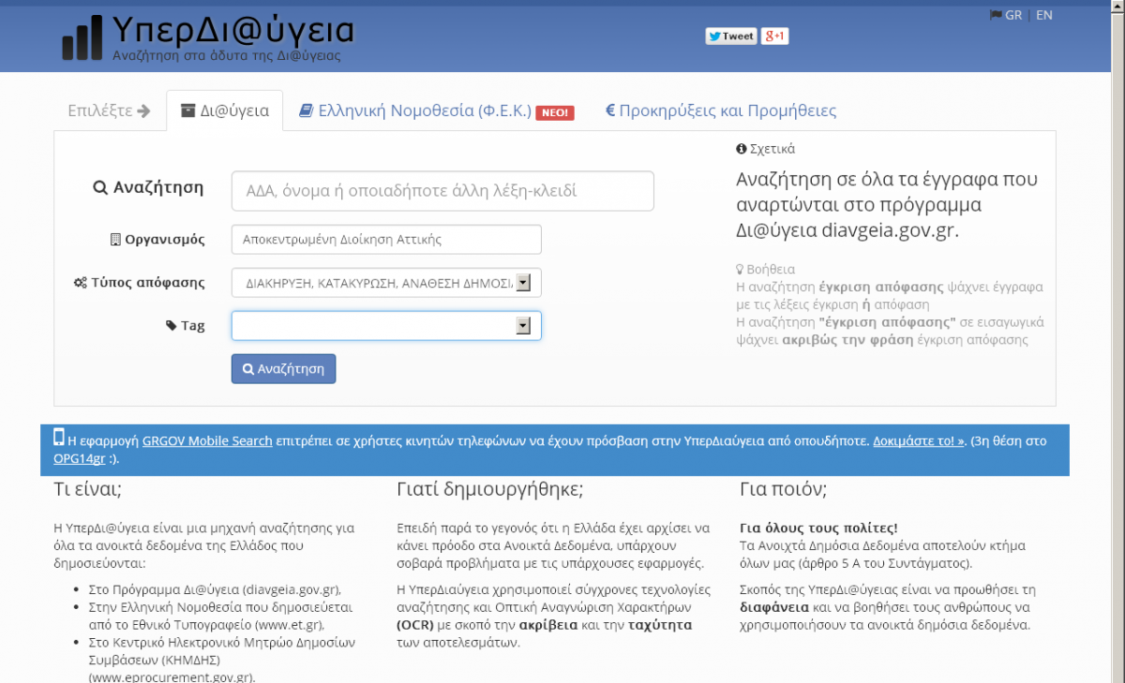Click the tag icon beside the Tag label
Viewport: 1125px width, 683px height.
click(171, 326)
